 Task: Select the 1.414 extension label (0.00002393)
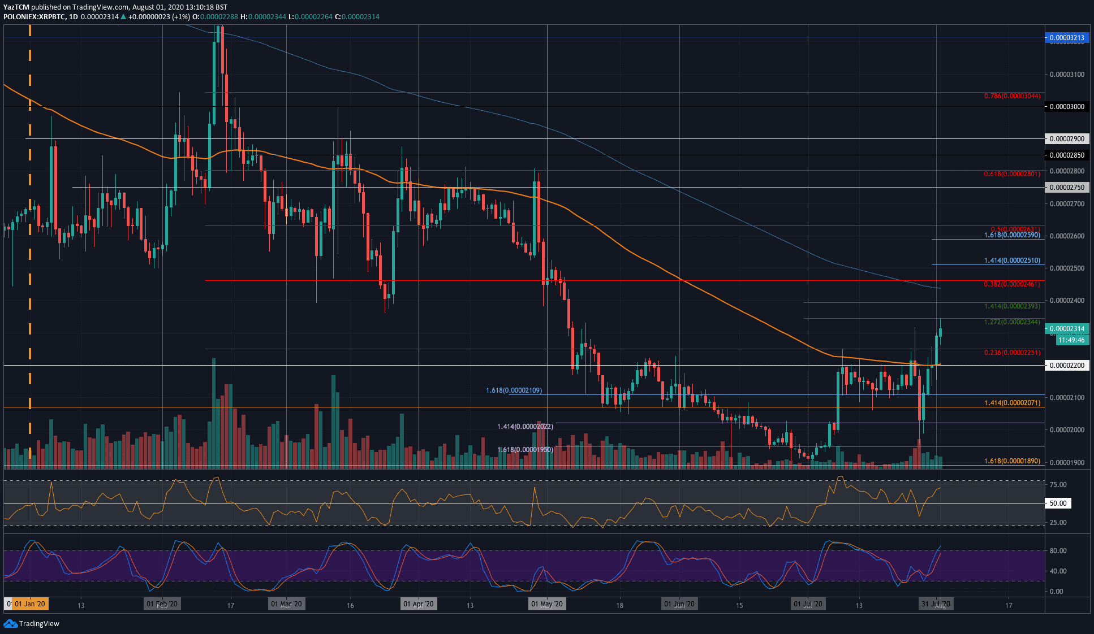tap(1012, 306)
